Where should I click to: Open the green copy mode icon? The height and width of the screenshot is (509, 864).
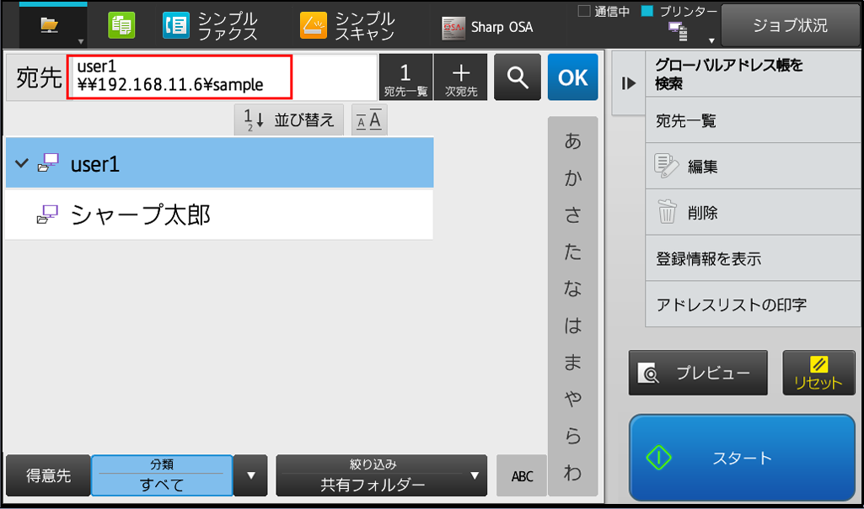tap(121, 26)
